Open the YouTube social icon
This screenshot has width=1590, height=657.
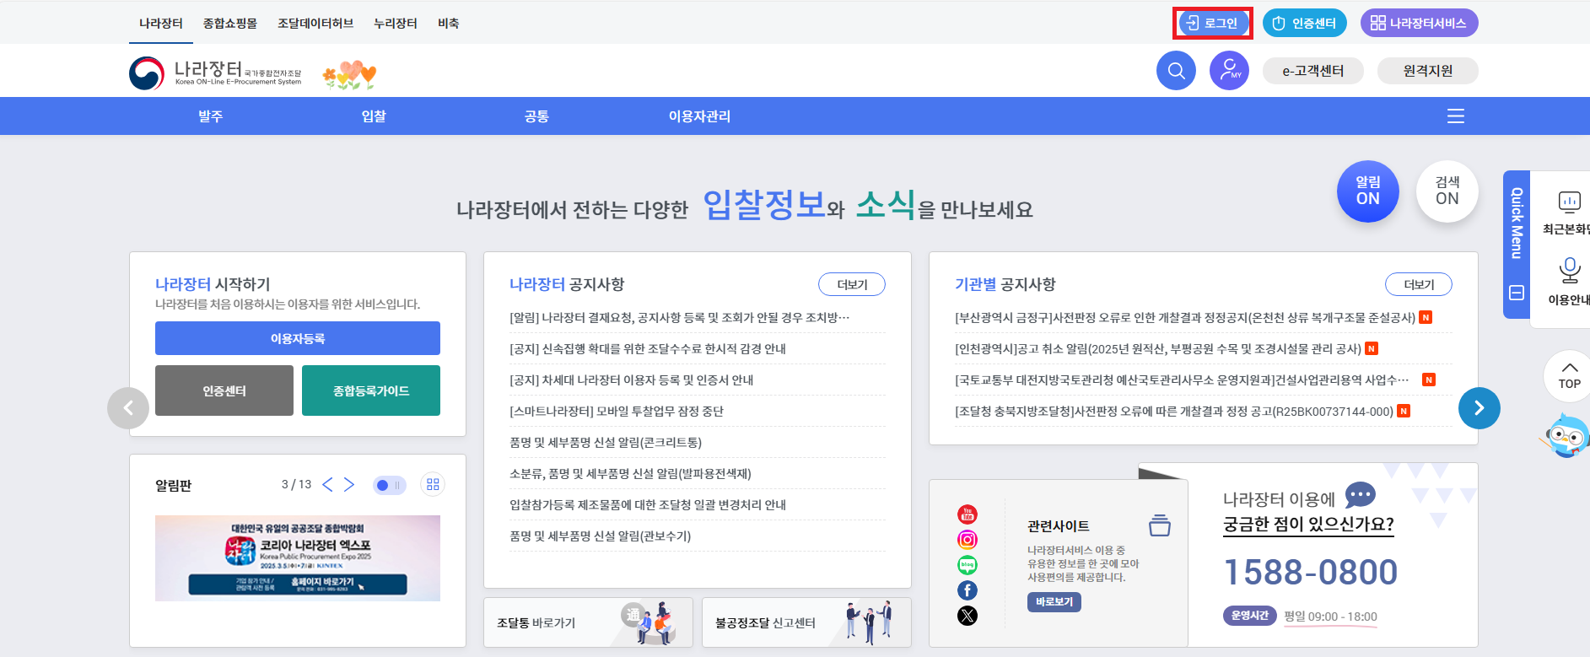click(967, 514)
